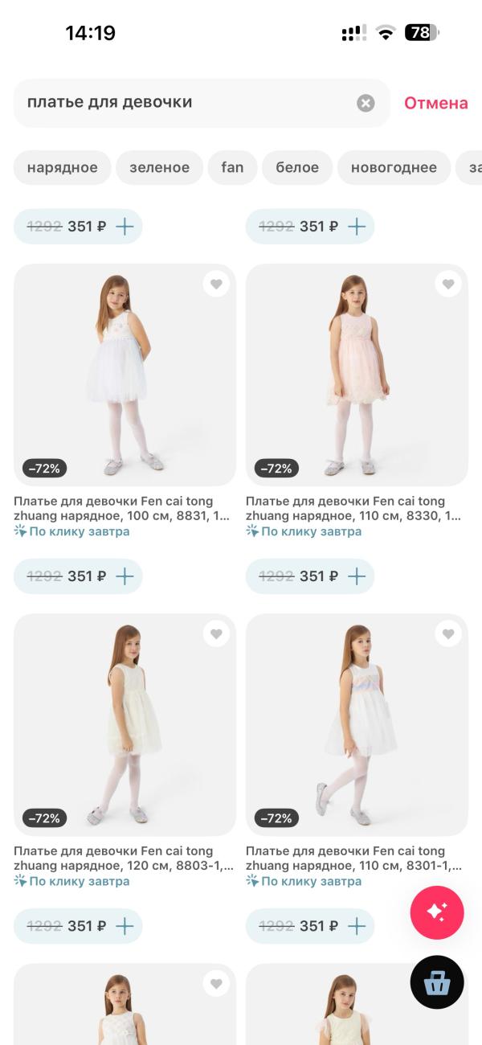Apply the новогоднее suggestion chip
The width and height of the screenshot is (482, 1045).
(x=394, y=167)
